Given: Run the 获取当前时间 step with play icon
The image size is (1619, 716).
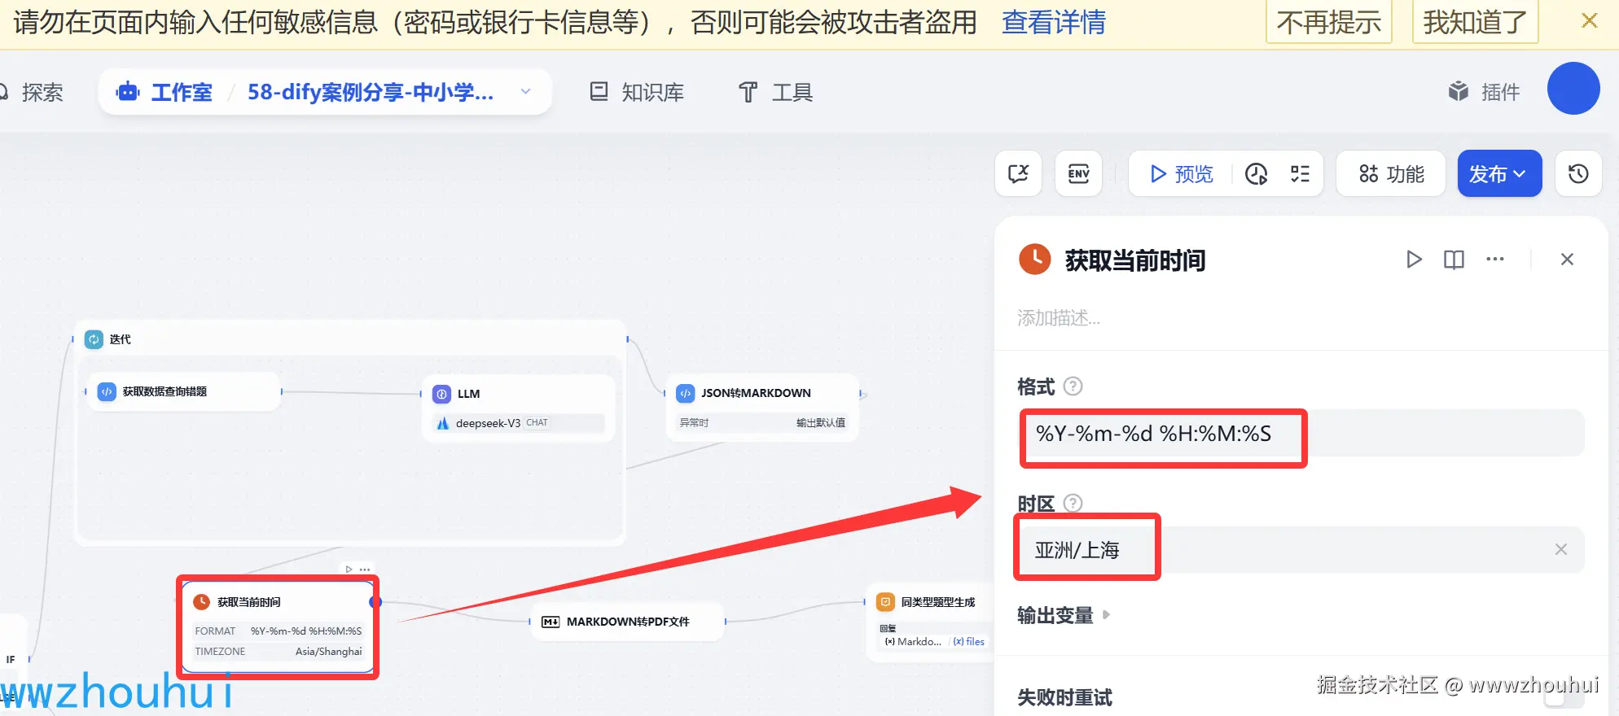Looking at the screenshot, I should 1414,260.
